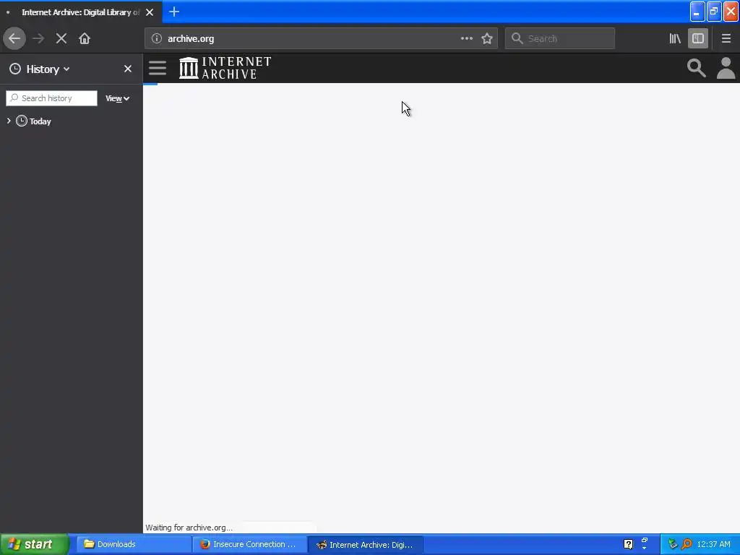
Task: Click the network tray icon
Action: tap(673, 545)
